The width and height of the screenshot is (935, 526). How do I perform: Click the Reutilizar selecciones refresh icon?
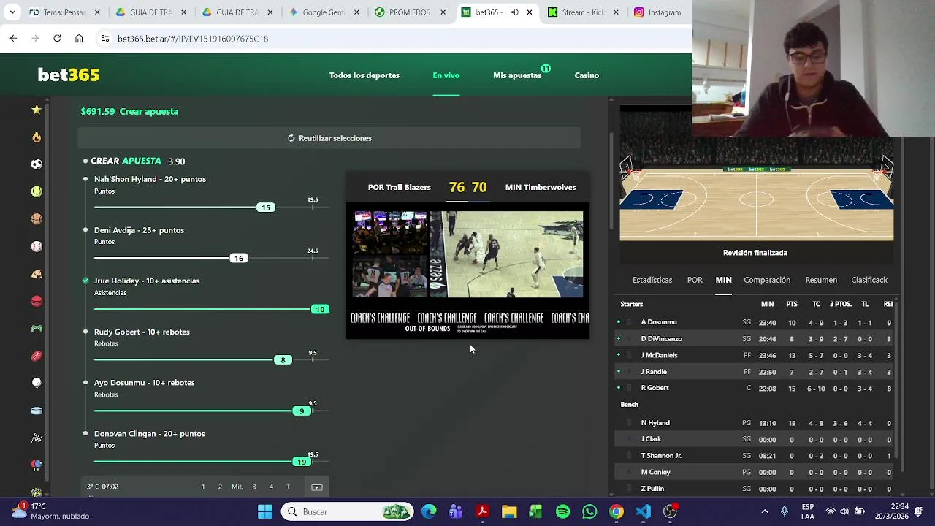tap(291, 138)
